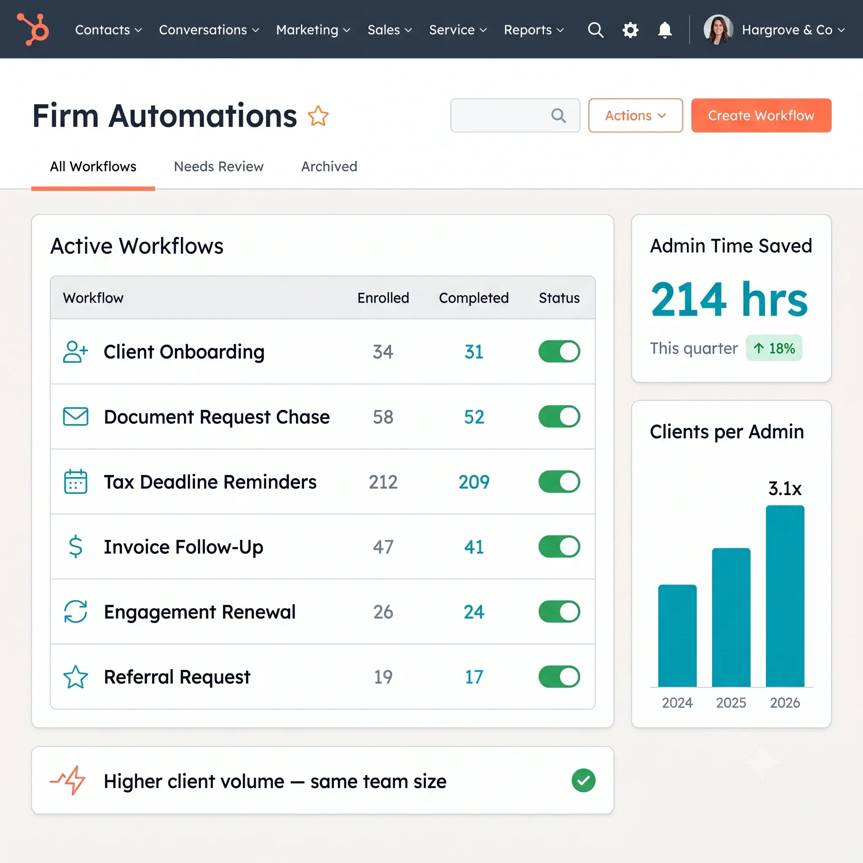Click the 214 hrs value
The height and width of the screenshot is (863, 863).
click(x=729, y=300)
